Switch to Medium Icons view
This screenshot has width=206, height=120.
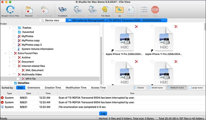coord(176,88)
